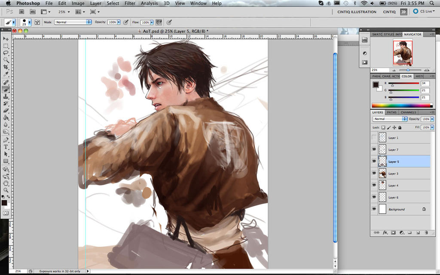This screenshot has width=440, height=275.
Task: Switch to the Channels tab
Action: 408,112
